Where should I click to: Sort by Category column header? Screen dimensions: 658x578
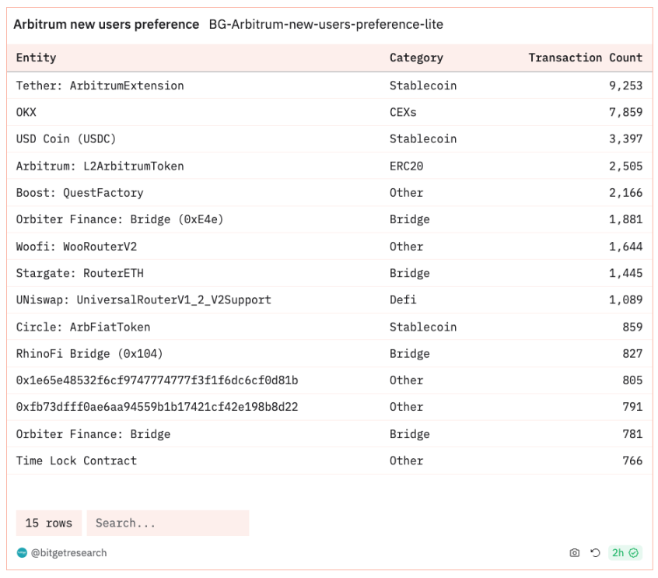[x=416, y=58]
